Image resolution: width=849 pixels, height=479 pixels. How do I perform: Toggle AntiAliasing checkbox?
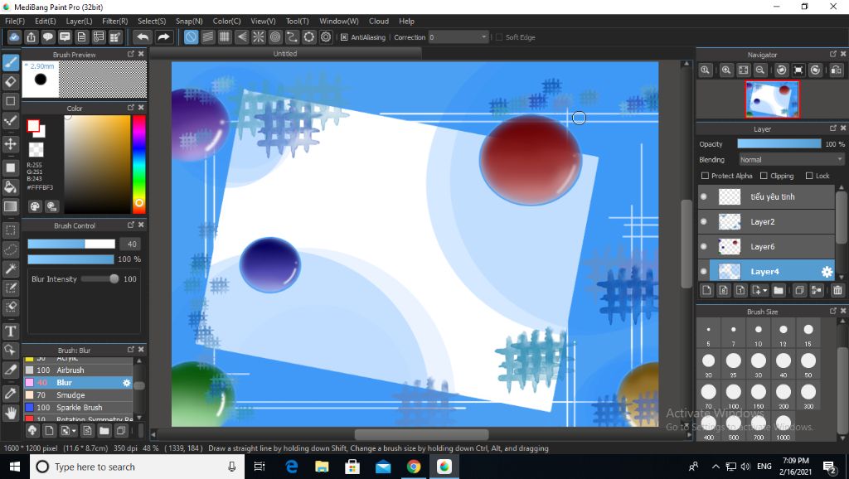344,37
